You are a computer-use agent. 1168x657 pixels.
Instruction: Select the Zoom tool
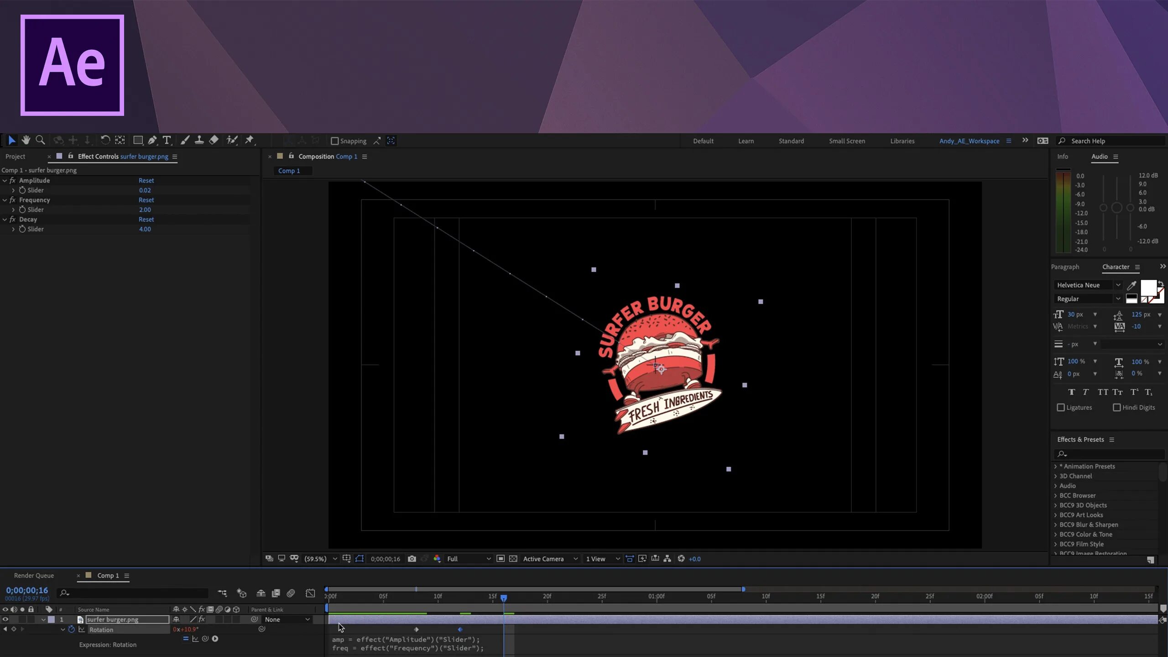click(40, 140)
